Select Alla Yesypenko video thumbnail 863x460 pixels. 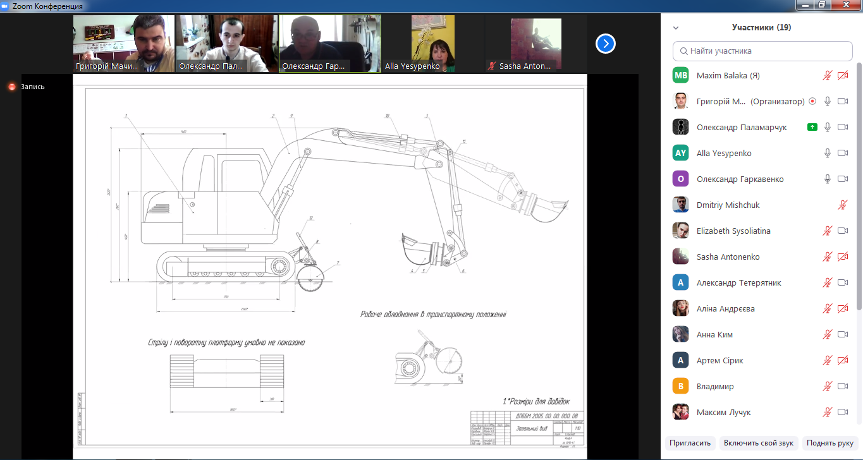433,44
